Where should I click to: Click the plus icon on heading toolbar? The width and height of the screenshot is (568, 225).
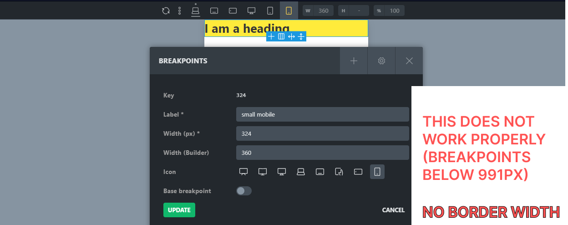271,36
